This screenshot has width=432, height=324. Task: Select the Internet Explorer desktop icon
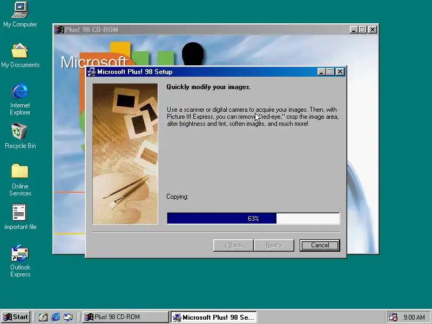pos(20,99)
